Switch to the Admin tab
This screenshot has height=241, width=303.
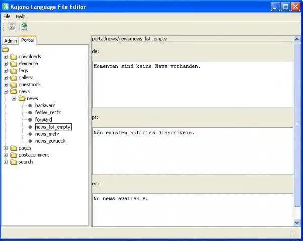click(x=11, y=41)
